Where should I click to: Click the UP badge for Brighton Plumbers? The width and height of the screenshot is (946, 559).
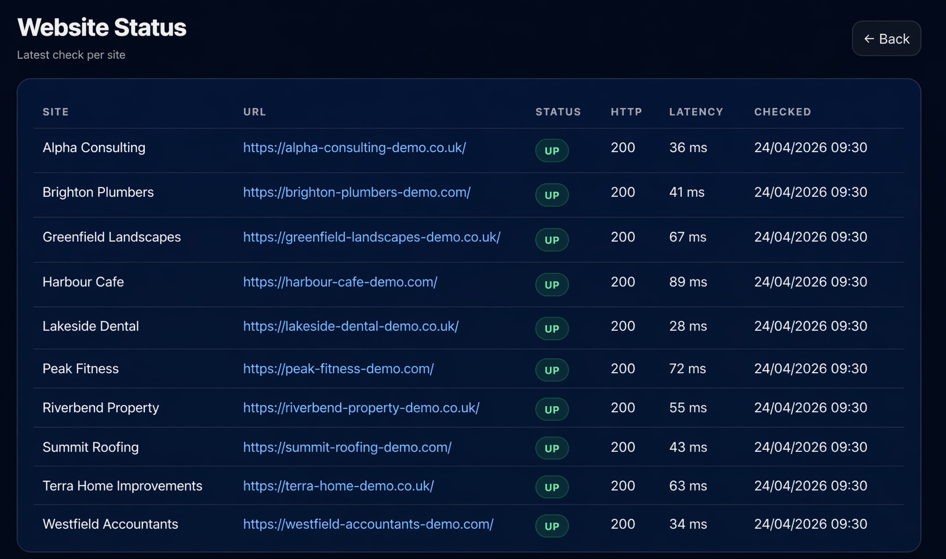point(552,195)
